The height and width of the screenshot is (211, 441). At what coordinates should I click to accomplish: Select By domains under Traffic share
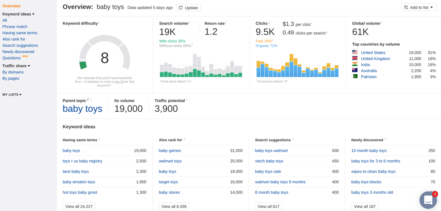pyautogui.click(x=13, y=72)
